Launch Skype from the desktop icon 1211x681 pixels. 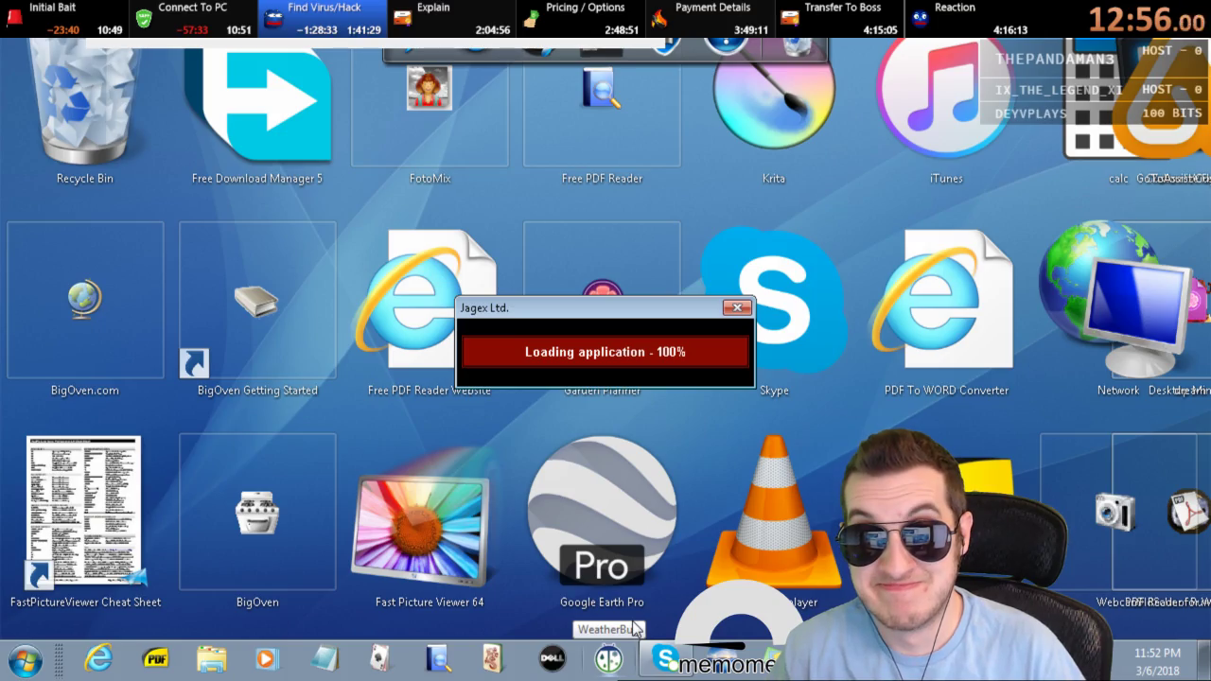point(774,299)
